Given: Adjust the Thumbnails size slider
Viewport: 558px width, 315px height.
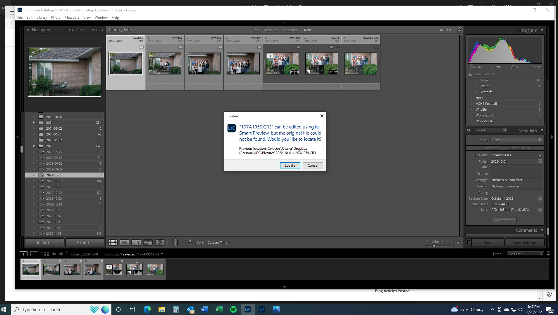Looking at the screenshot, I should tap(434, 246).
